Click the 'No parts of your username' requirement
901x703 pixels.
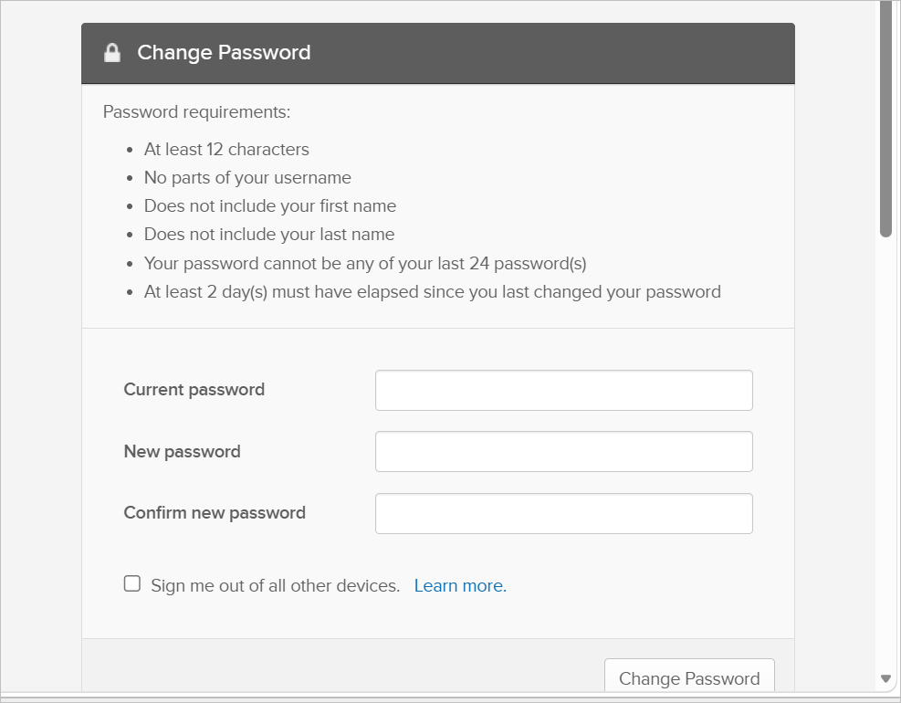[x=247, y=178]
